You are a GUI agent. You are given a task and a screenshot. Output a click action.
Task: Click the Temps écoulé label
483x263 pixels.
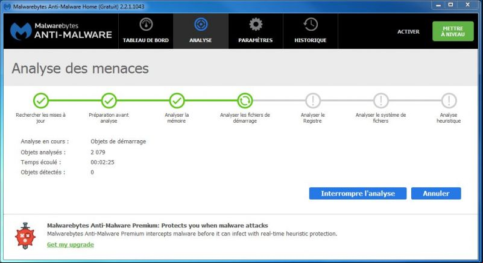(40, 162)
